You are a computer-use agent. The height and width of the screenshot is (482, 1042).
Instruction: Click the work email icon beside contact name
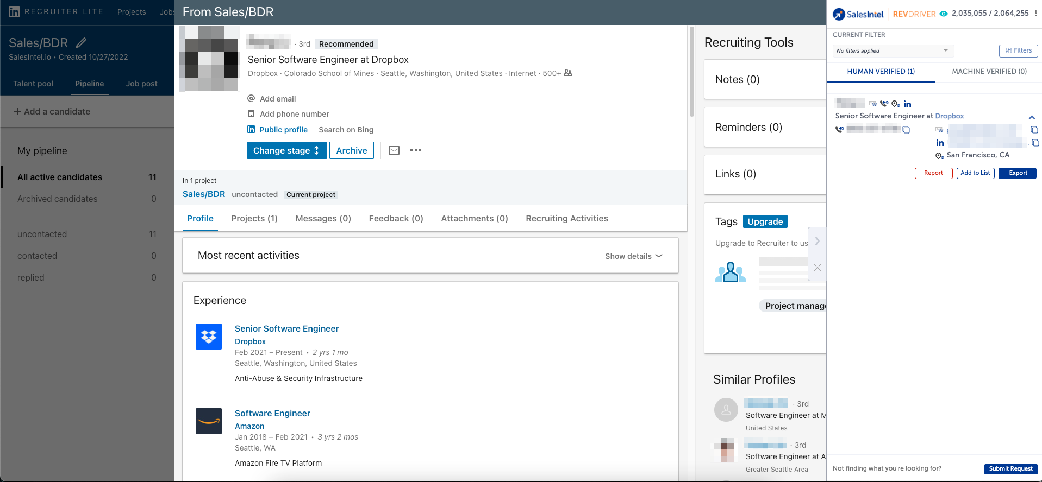[x=872, y=104]
